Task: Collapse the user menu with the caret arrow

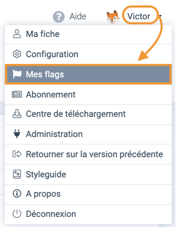Action: point(160,16)
